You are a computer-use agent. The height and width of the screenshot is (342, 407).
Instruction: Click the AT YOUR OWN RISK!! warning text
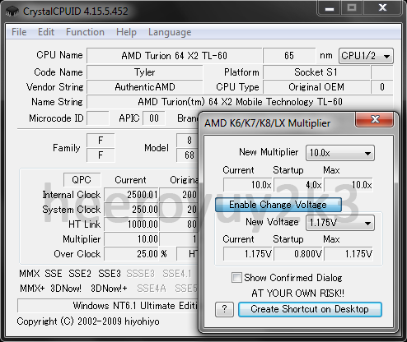pyautogui.click(x=297, y=293)
